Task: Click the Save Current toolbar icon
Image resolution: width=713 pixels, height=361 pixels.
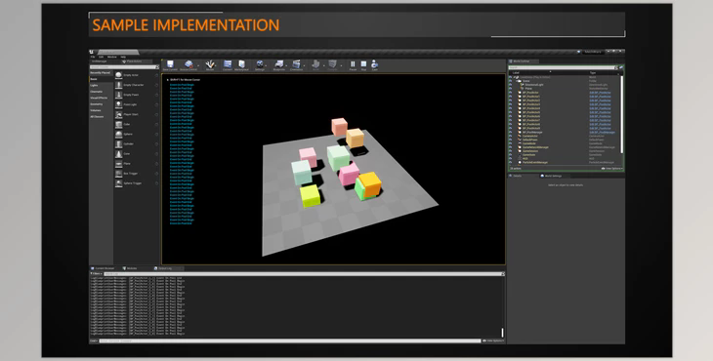Action: click(x=170, y=65)
